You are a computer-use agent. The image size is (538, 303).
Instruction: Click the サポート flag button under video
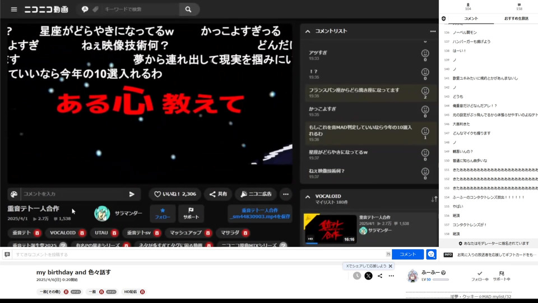191,213
